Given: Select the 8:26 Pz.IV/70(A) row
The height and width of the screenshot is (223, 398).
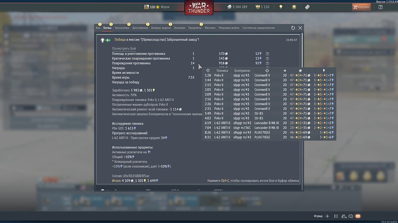Looking at the screenshot, I should 269,133.
